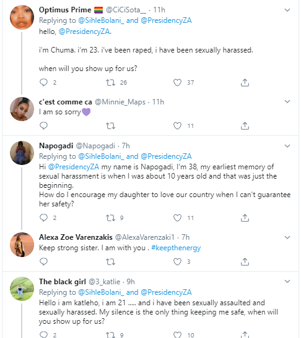Share Napogadi's tweet via the upload icon
301x338 pixels.
[245, 218]
